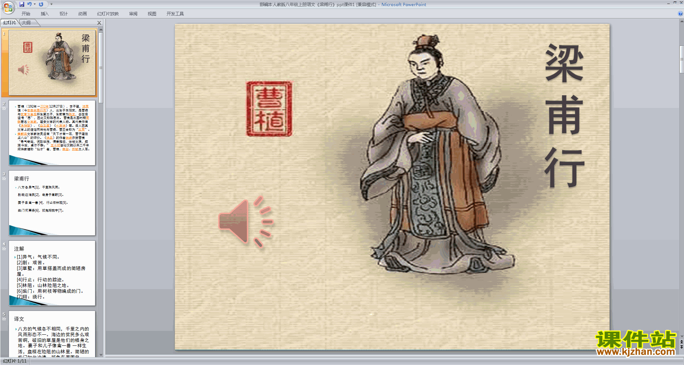The image size is (684, 365).
Task: Open PowerPoint Help question mark
Action: point(680,14)
